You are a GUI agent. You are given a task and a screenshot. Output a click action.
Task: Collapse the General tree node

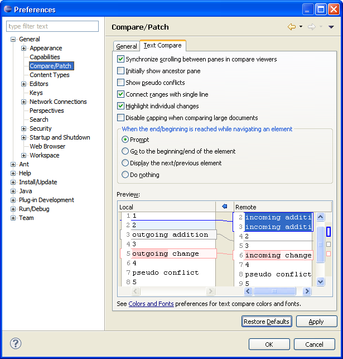point(13,40)
